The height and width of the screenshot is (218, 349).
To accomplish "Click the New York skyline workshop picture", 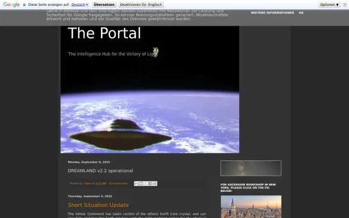I will (251, 206).
